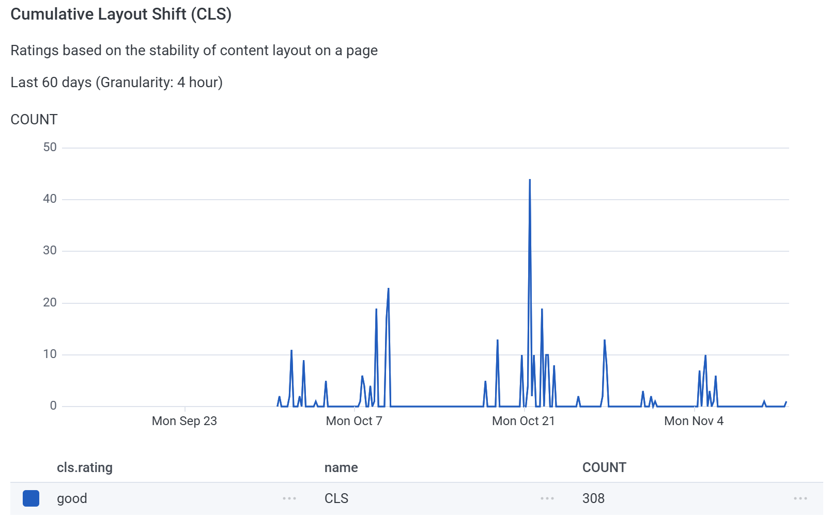Screen dimensions: 831x519
Task: Open ellipsis menu after count 308
Action: (801, 498)
